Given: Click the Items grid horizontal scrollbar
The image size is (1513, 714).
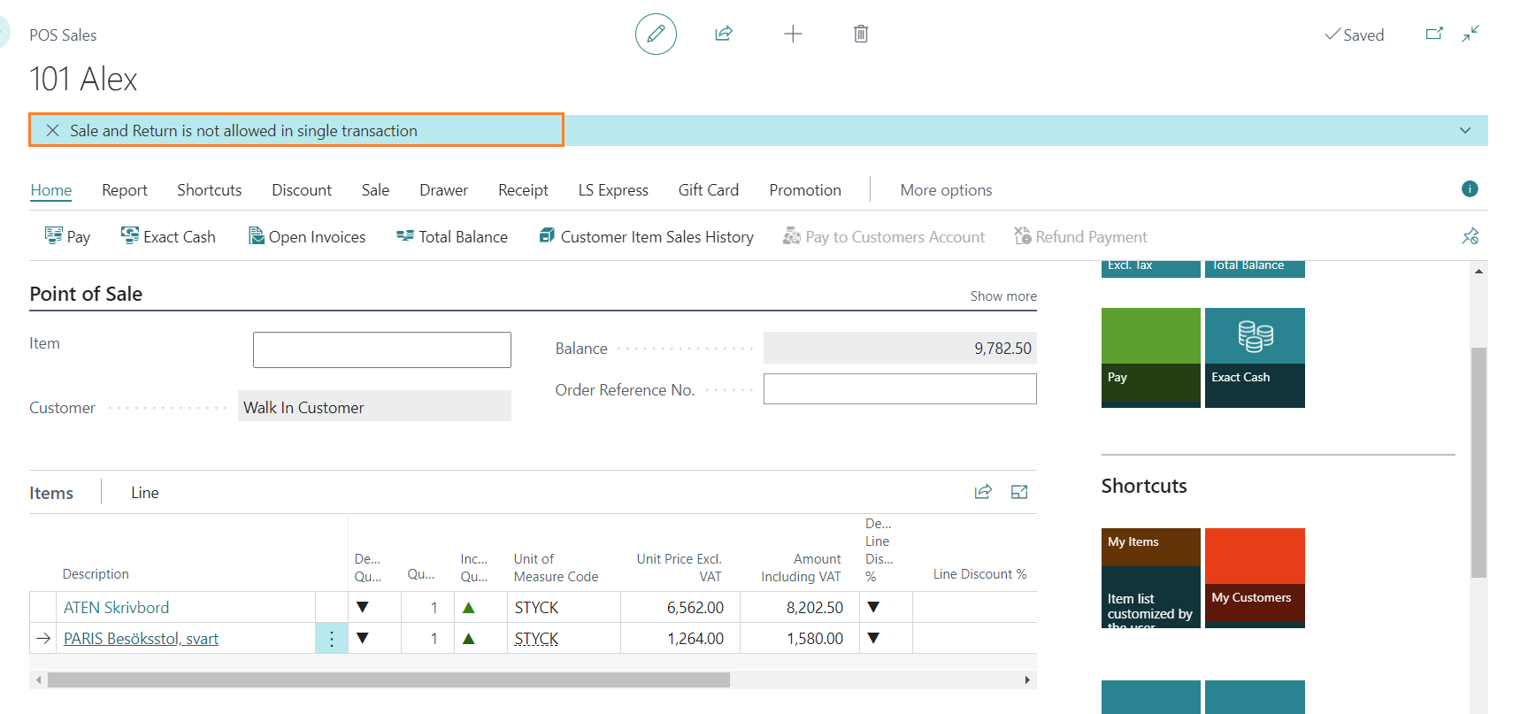Looking at the screenshot, I should click(x=388, y=679).
